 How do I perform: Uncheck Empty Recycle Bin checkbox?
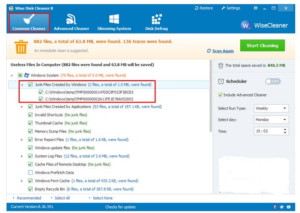pyautogui.click(x=30, y=189)
